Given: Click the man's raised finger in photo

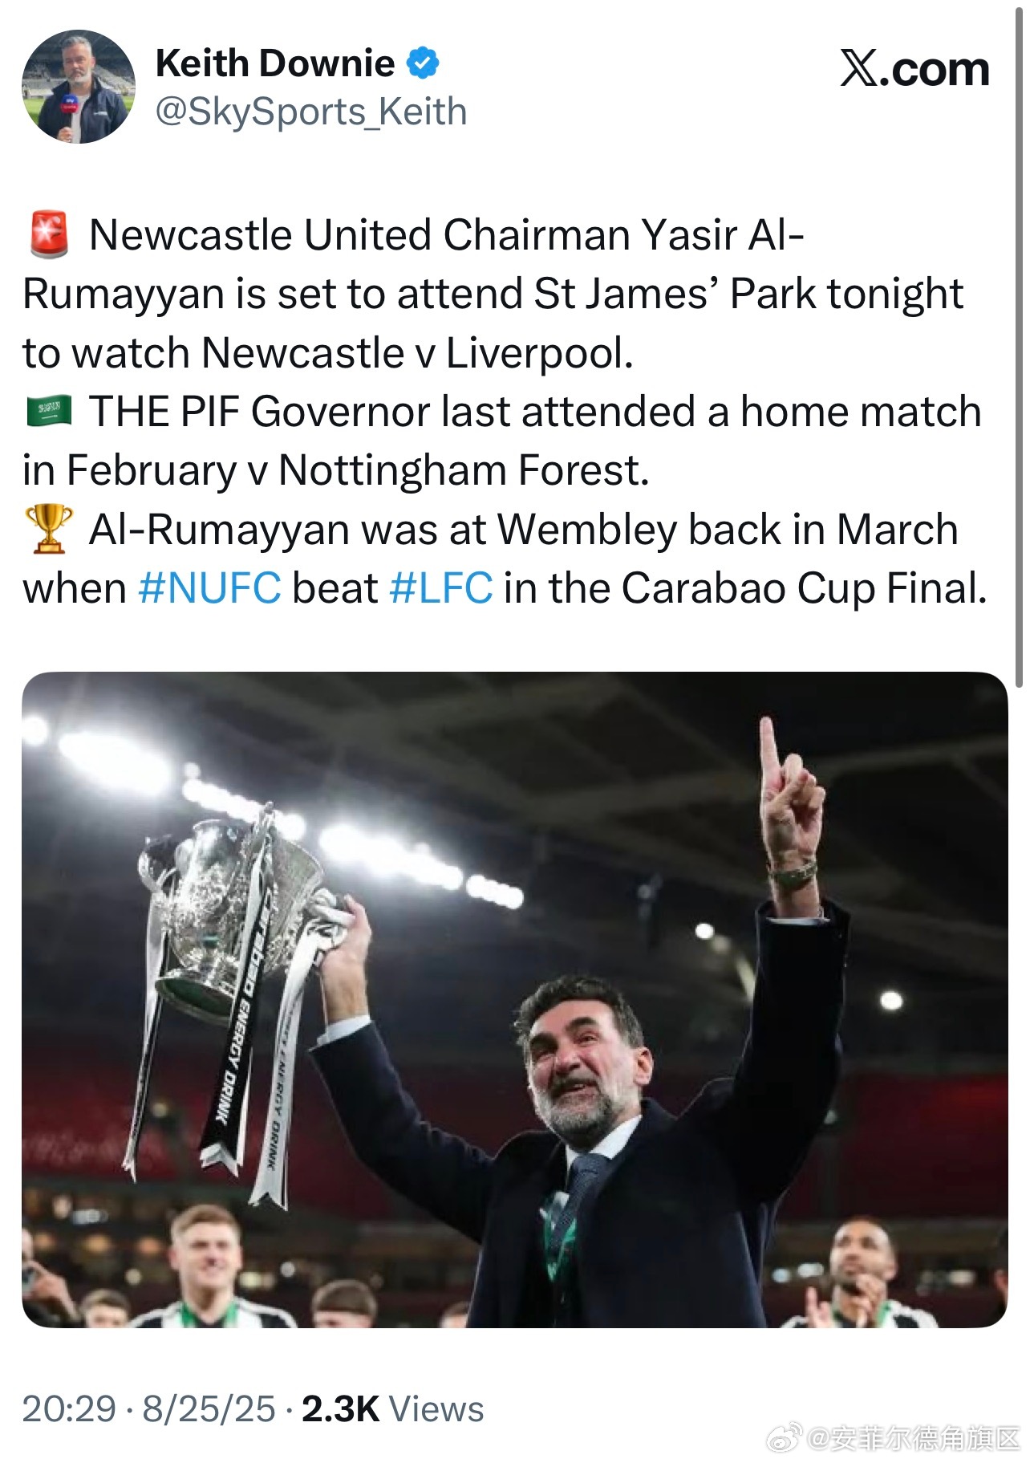Looking at the screenshot, I should point(770,750).
